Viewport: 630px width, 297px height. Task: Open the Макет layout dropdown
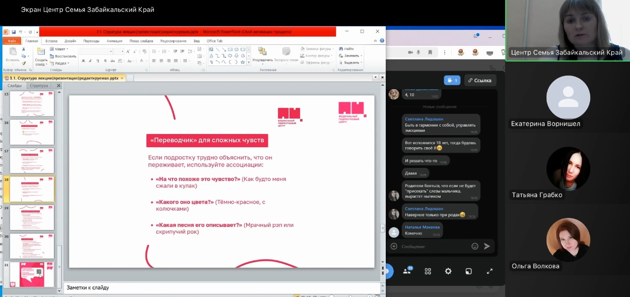point(60,49)
